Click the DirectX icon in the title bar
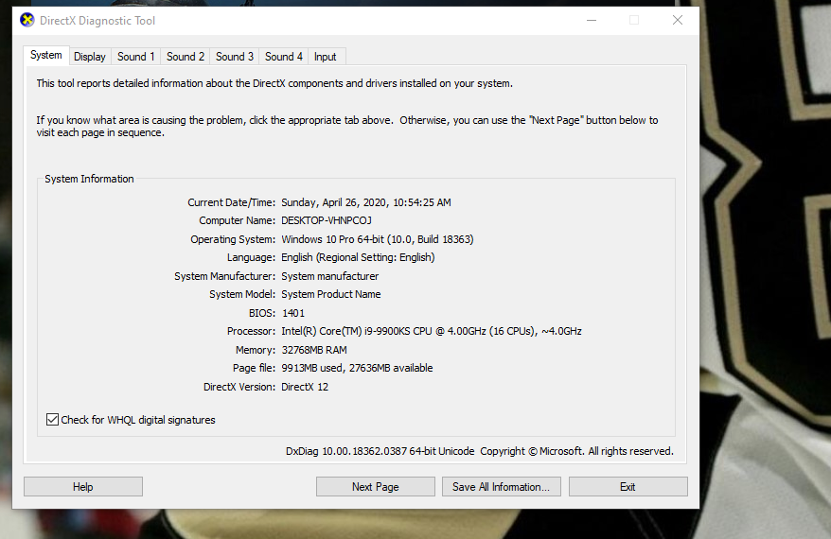This screenshot has height=539, width=831. pyautogui.click(x=27, y=20)
